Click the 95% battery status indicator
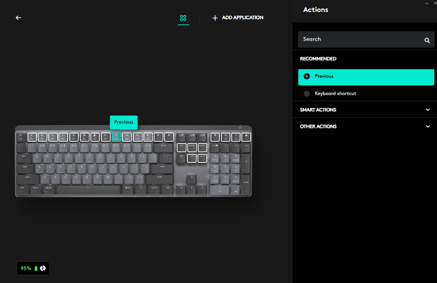 tap(33, 268)
